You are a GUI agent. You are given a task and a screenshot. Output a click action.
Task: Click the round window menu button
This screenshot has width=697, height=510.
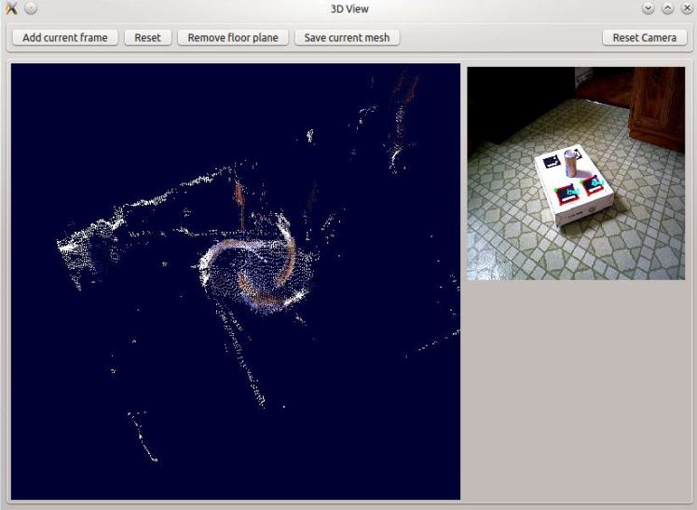click(31, 8)
